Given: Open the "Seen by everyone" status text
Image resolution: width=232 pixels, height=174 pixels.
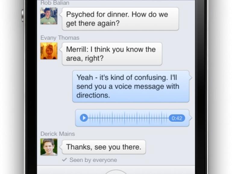Looking at the screenshot, I should coord(93,160).
